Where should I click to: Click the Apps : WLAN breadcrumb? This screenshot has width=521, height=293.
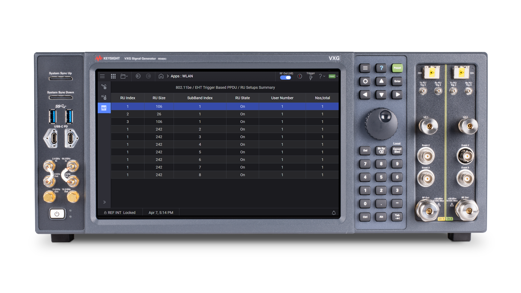(182, 76)
